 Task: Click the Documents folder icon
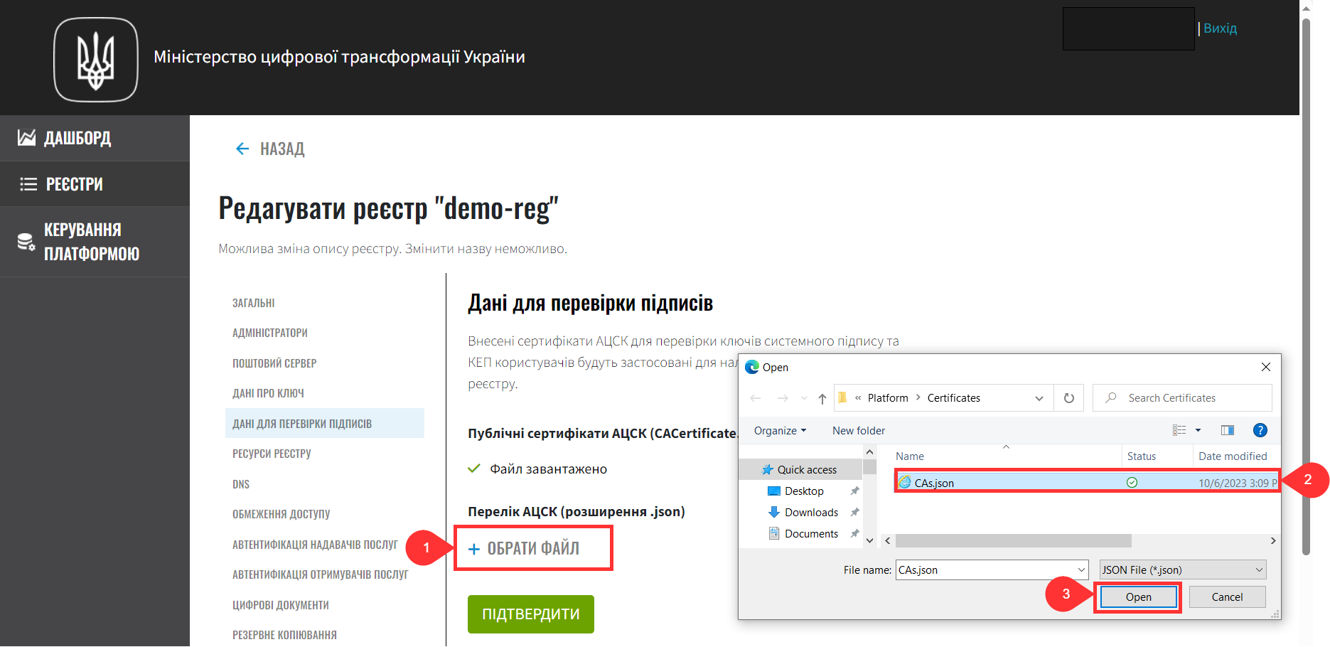tap(775, 534)
